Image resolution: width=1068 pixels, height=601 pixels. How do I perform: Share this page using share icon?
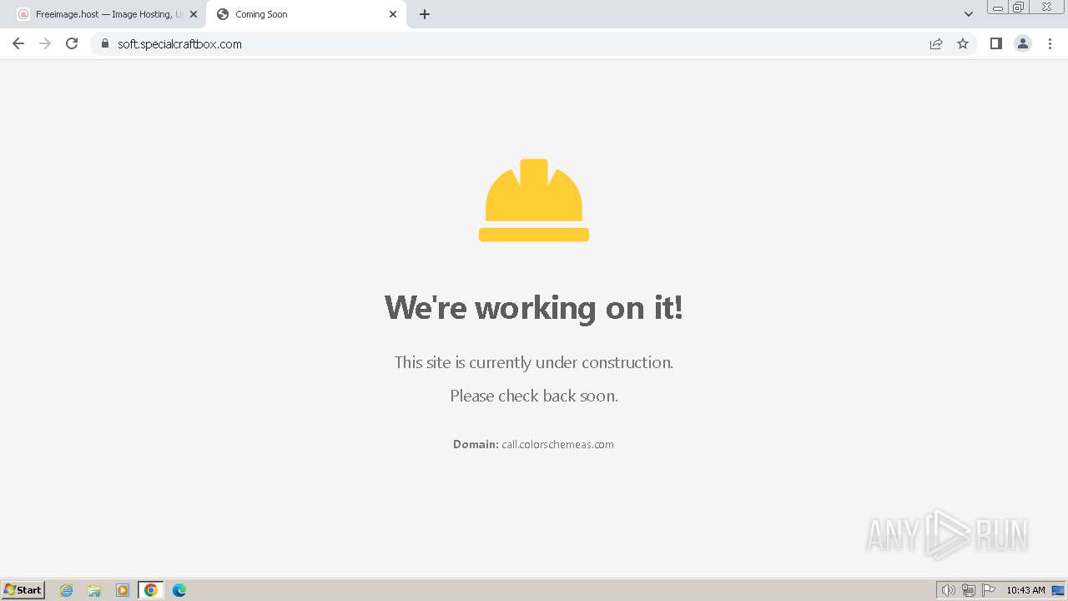(x=936, y=43)
